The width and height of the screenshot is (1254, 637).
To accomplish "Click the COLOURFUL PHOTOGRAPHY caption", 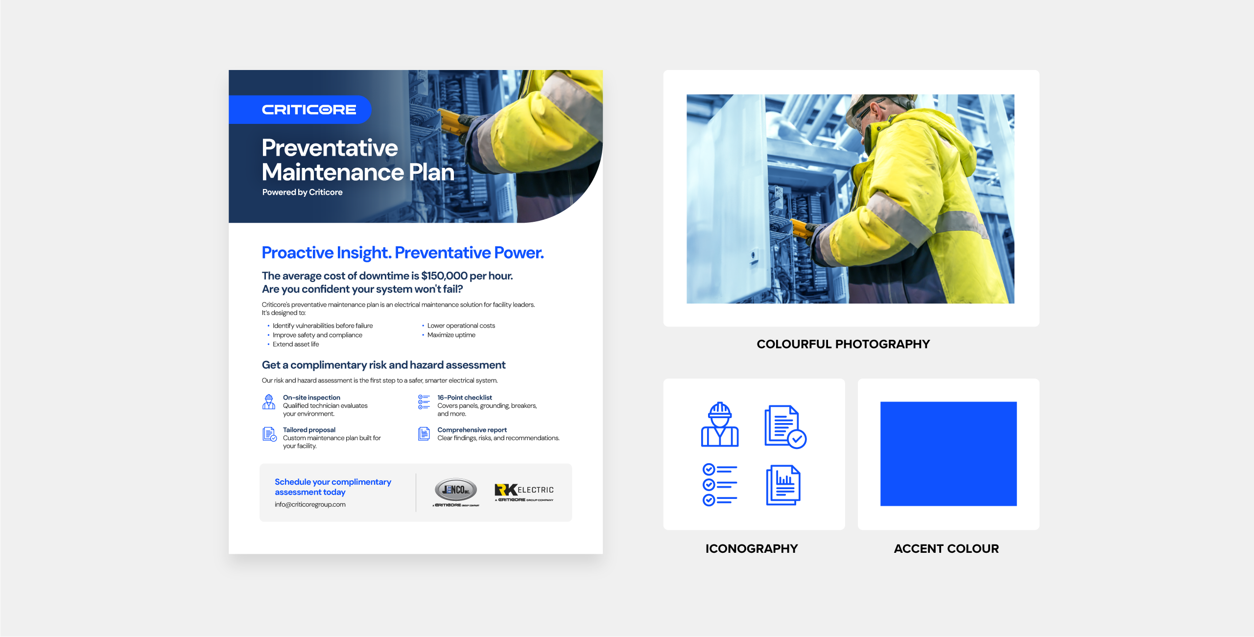I will coord(843,344).
